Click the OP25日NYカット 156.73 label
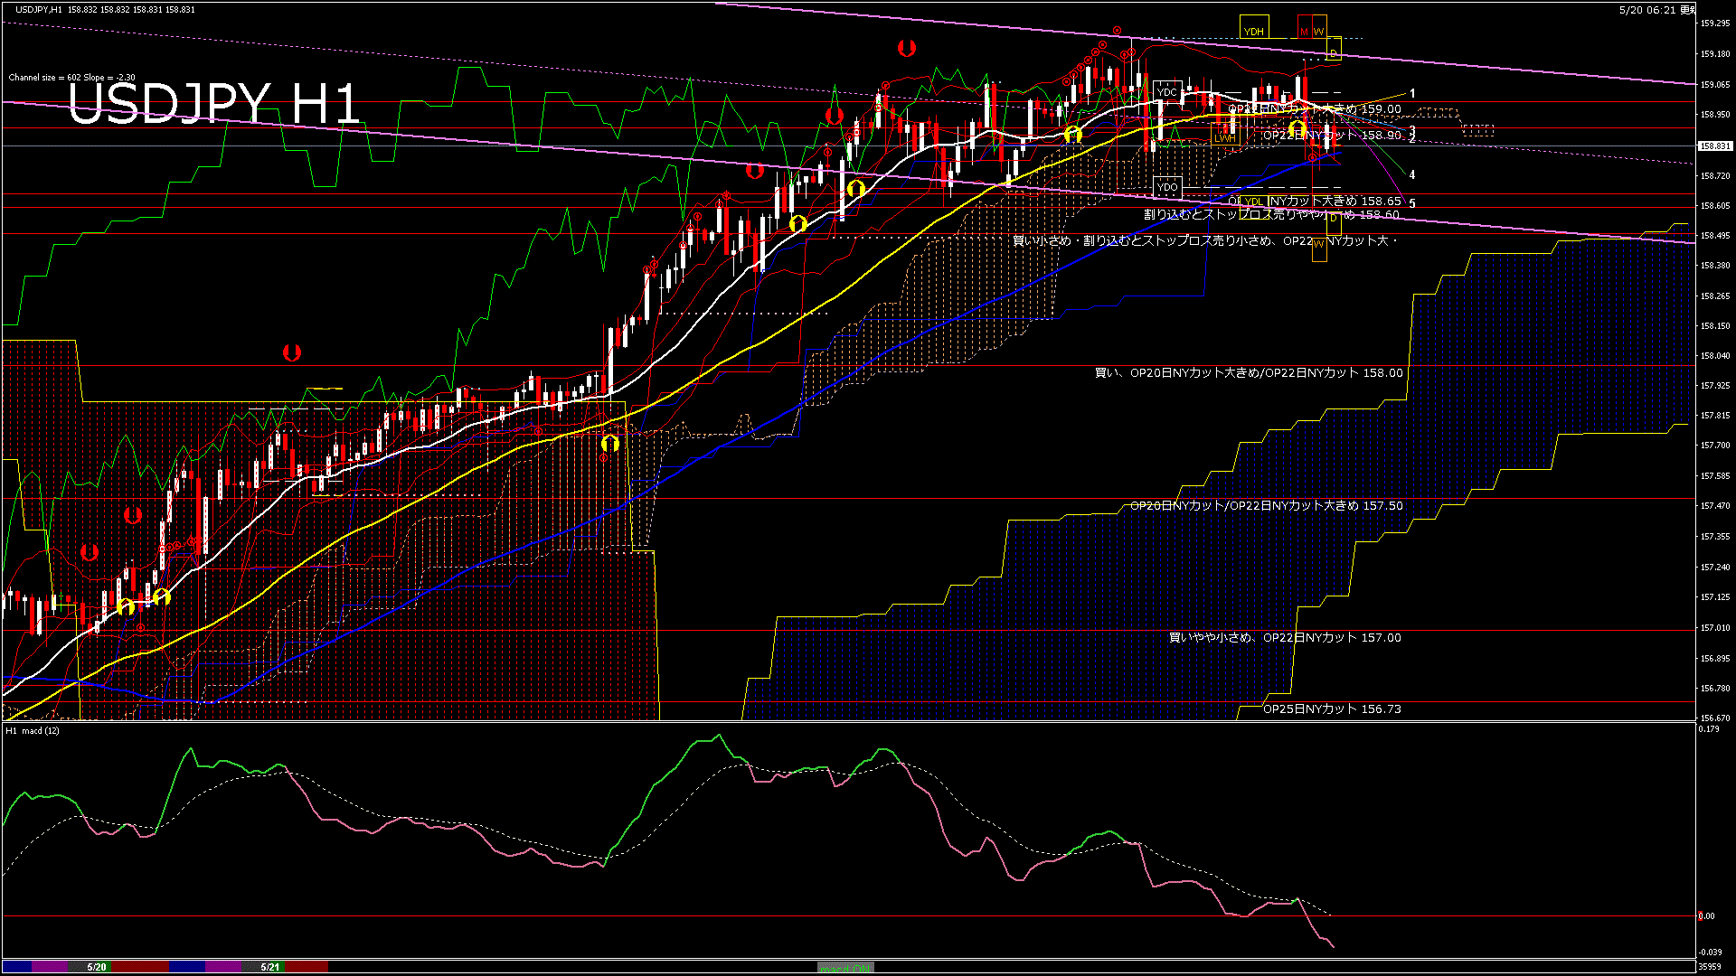Screen dimensions: 1736x976 point(1332,709)
